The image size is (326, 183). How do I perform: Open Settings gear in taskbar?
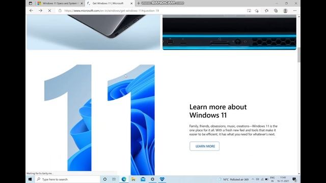[x=152, y=179]
